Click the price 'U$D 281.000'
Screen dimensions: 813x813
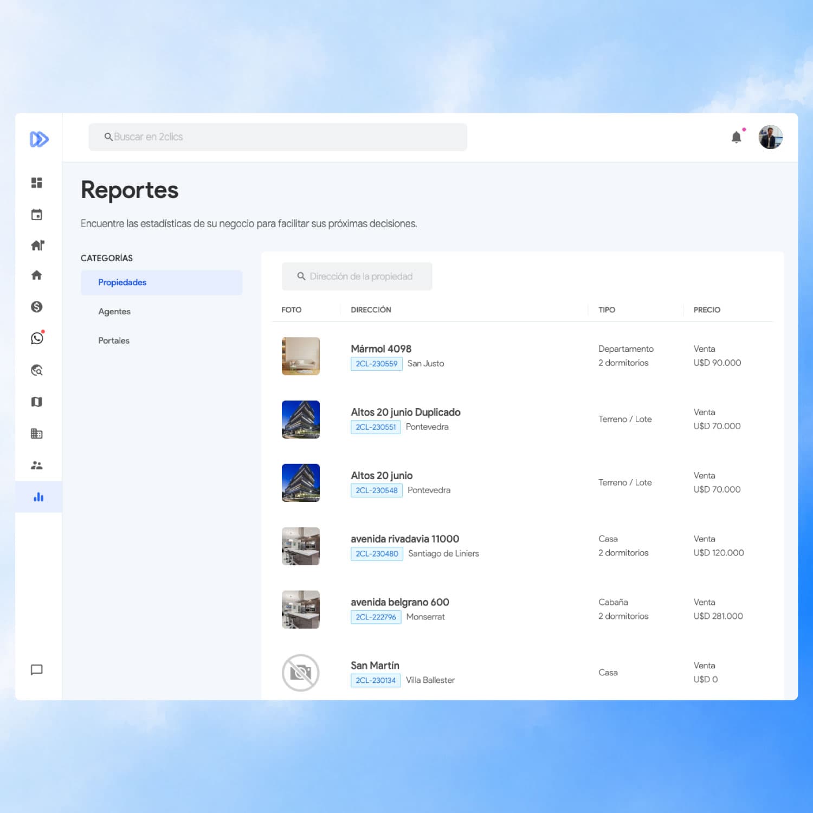(x=718, y=616)
